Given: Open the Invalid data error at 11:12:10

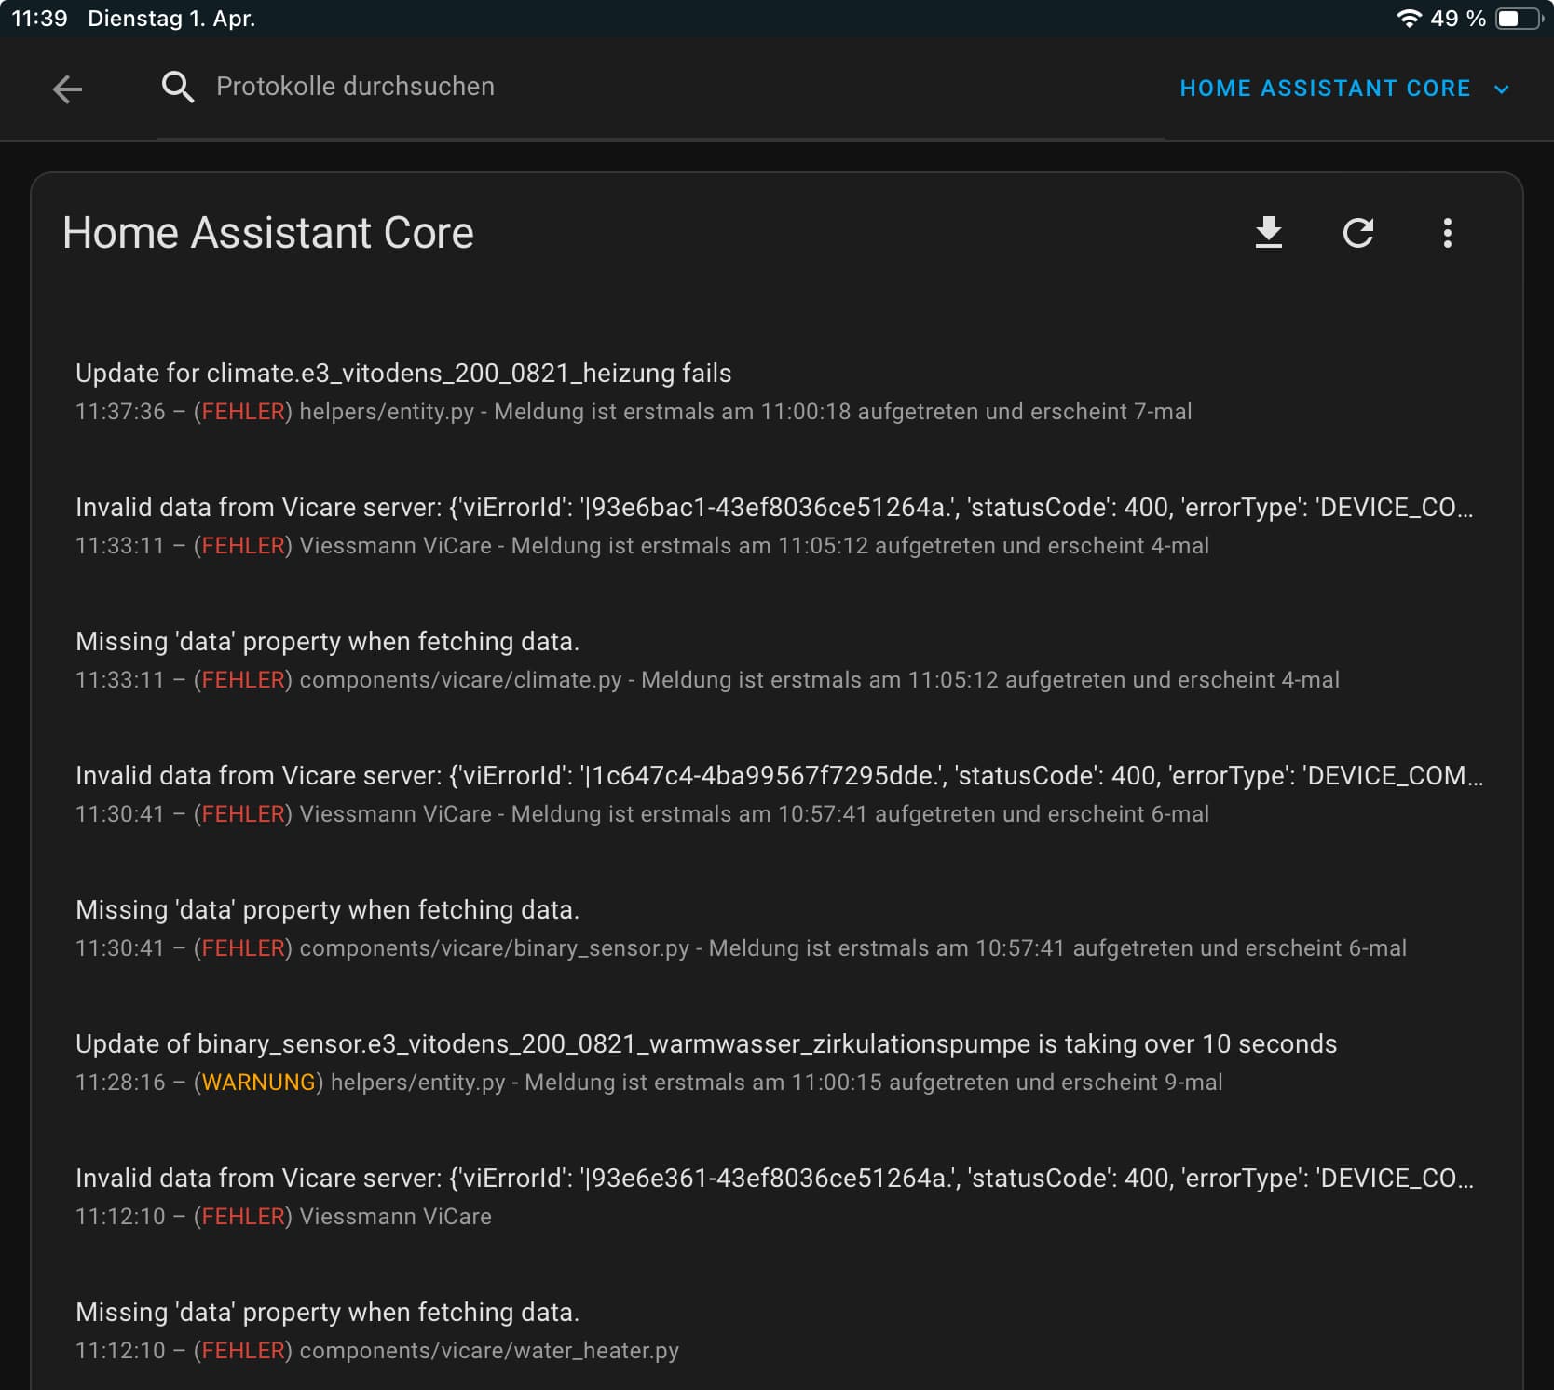Looking at the screenshot, I should [777, 1196].
